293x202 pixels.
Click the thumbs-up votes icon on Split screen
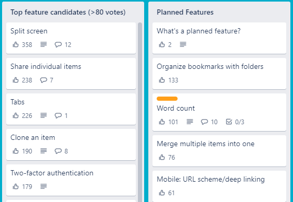point(16,44)
